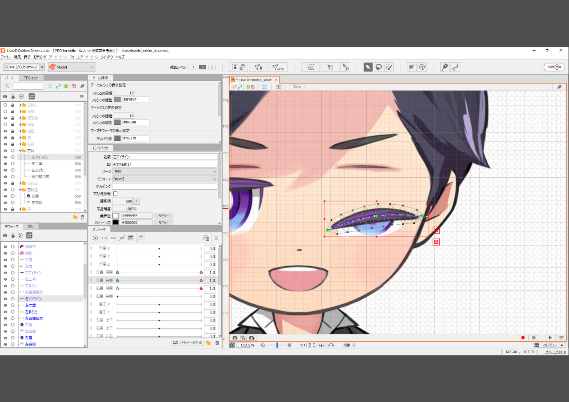Switch to the プロジェクト tab
This screenshot has height=402, width=569.
click(x=31, y=78)
